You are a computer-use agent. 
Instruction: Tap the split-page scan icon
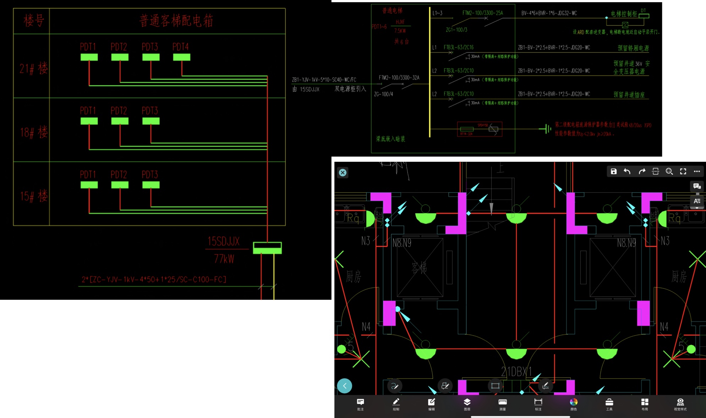(x=655, y=171)
